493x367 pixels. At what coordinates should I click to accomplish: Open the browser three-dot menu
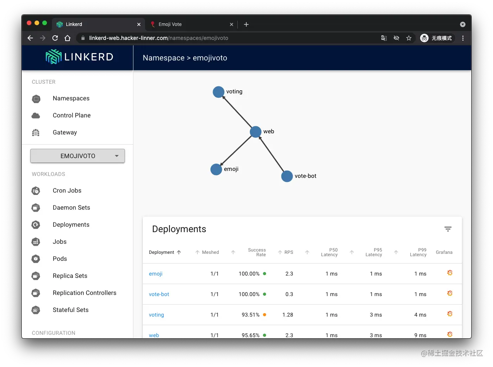[x=463, y=38]
